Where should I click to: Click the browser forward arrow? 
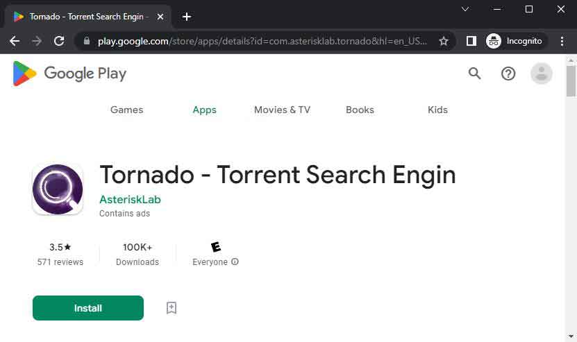[x=37, y=41]
